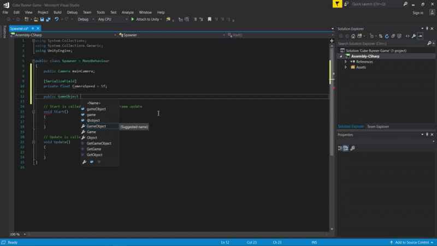Image resolution: width=437 pixels, height=246 pixels.
Task: Click Attach to Unity button text
Action: (x=147, y=19)
